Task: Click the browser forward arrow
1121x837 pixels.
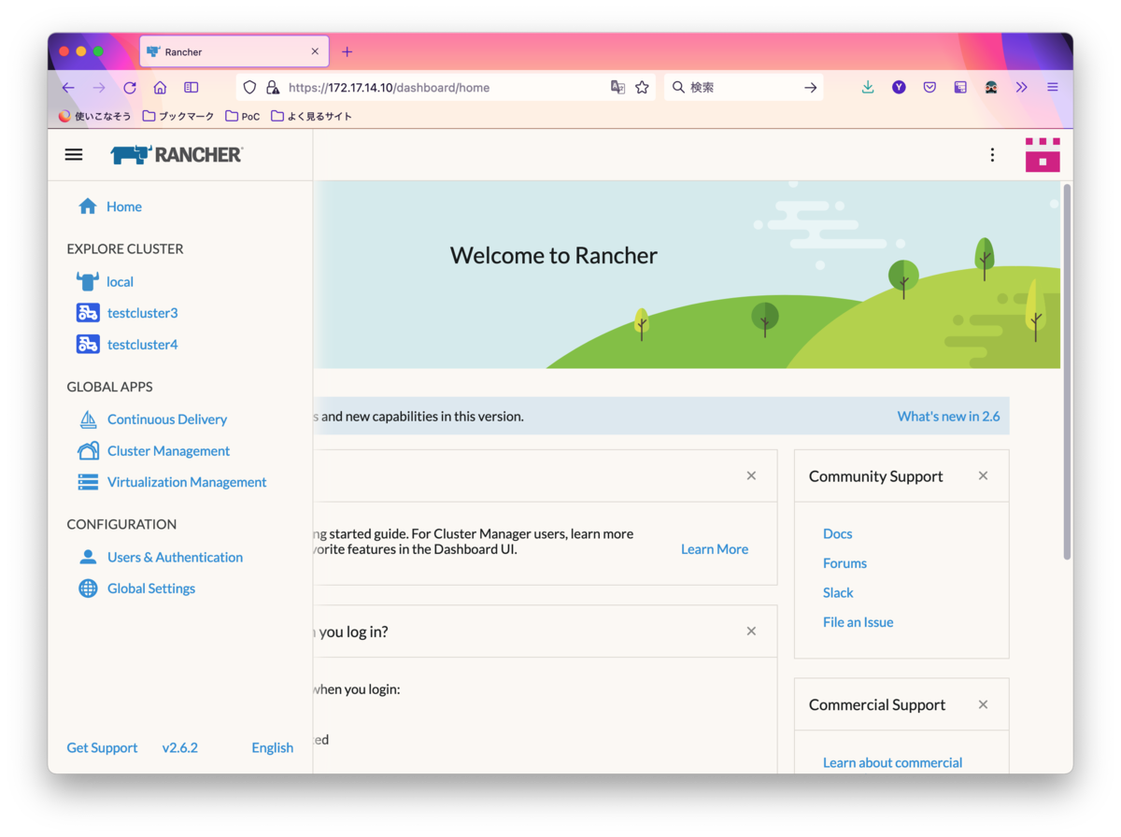Action: coord(99,88)
